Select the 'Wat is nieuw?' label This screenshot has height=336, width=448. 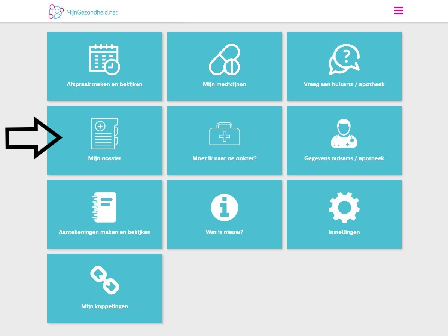(x=224, y=232)
